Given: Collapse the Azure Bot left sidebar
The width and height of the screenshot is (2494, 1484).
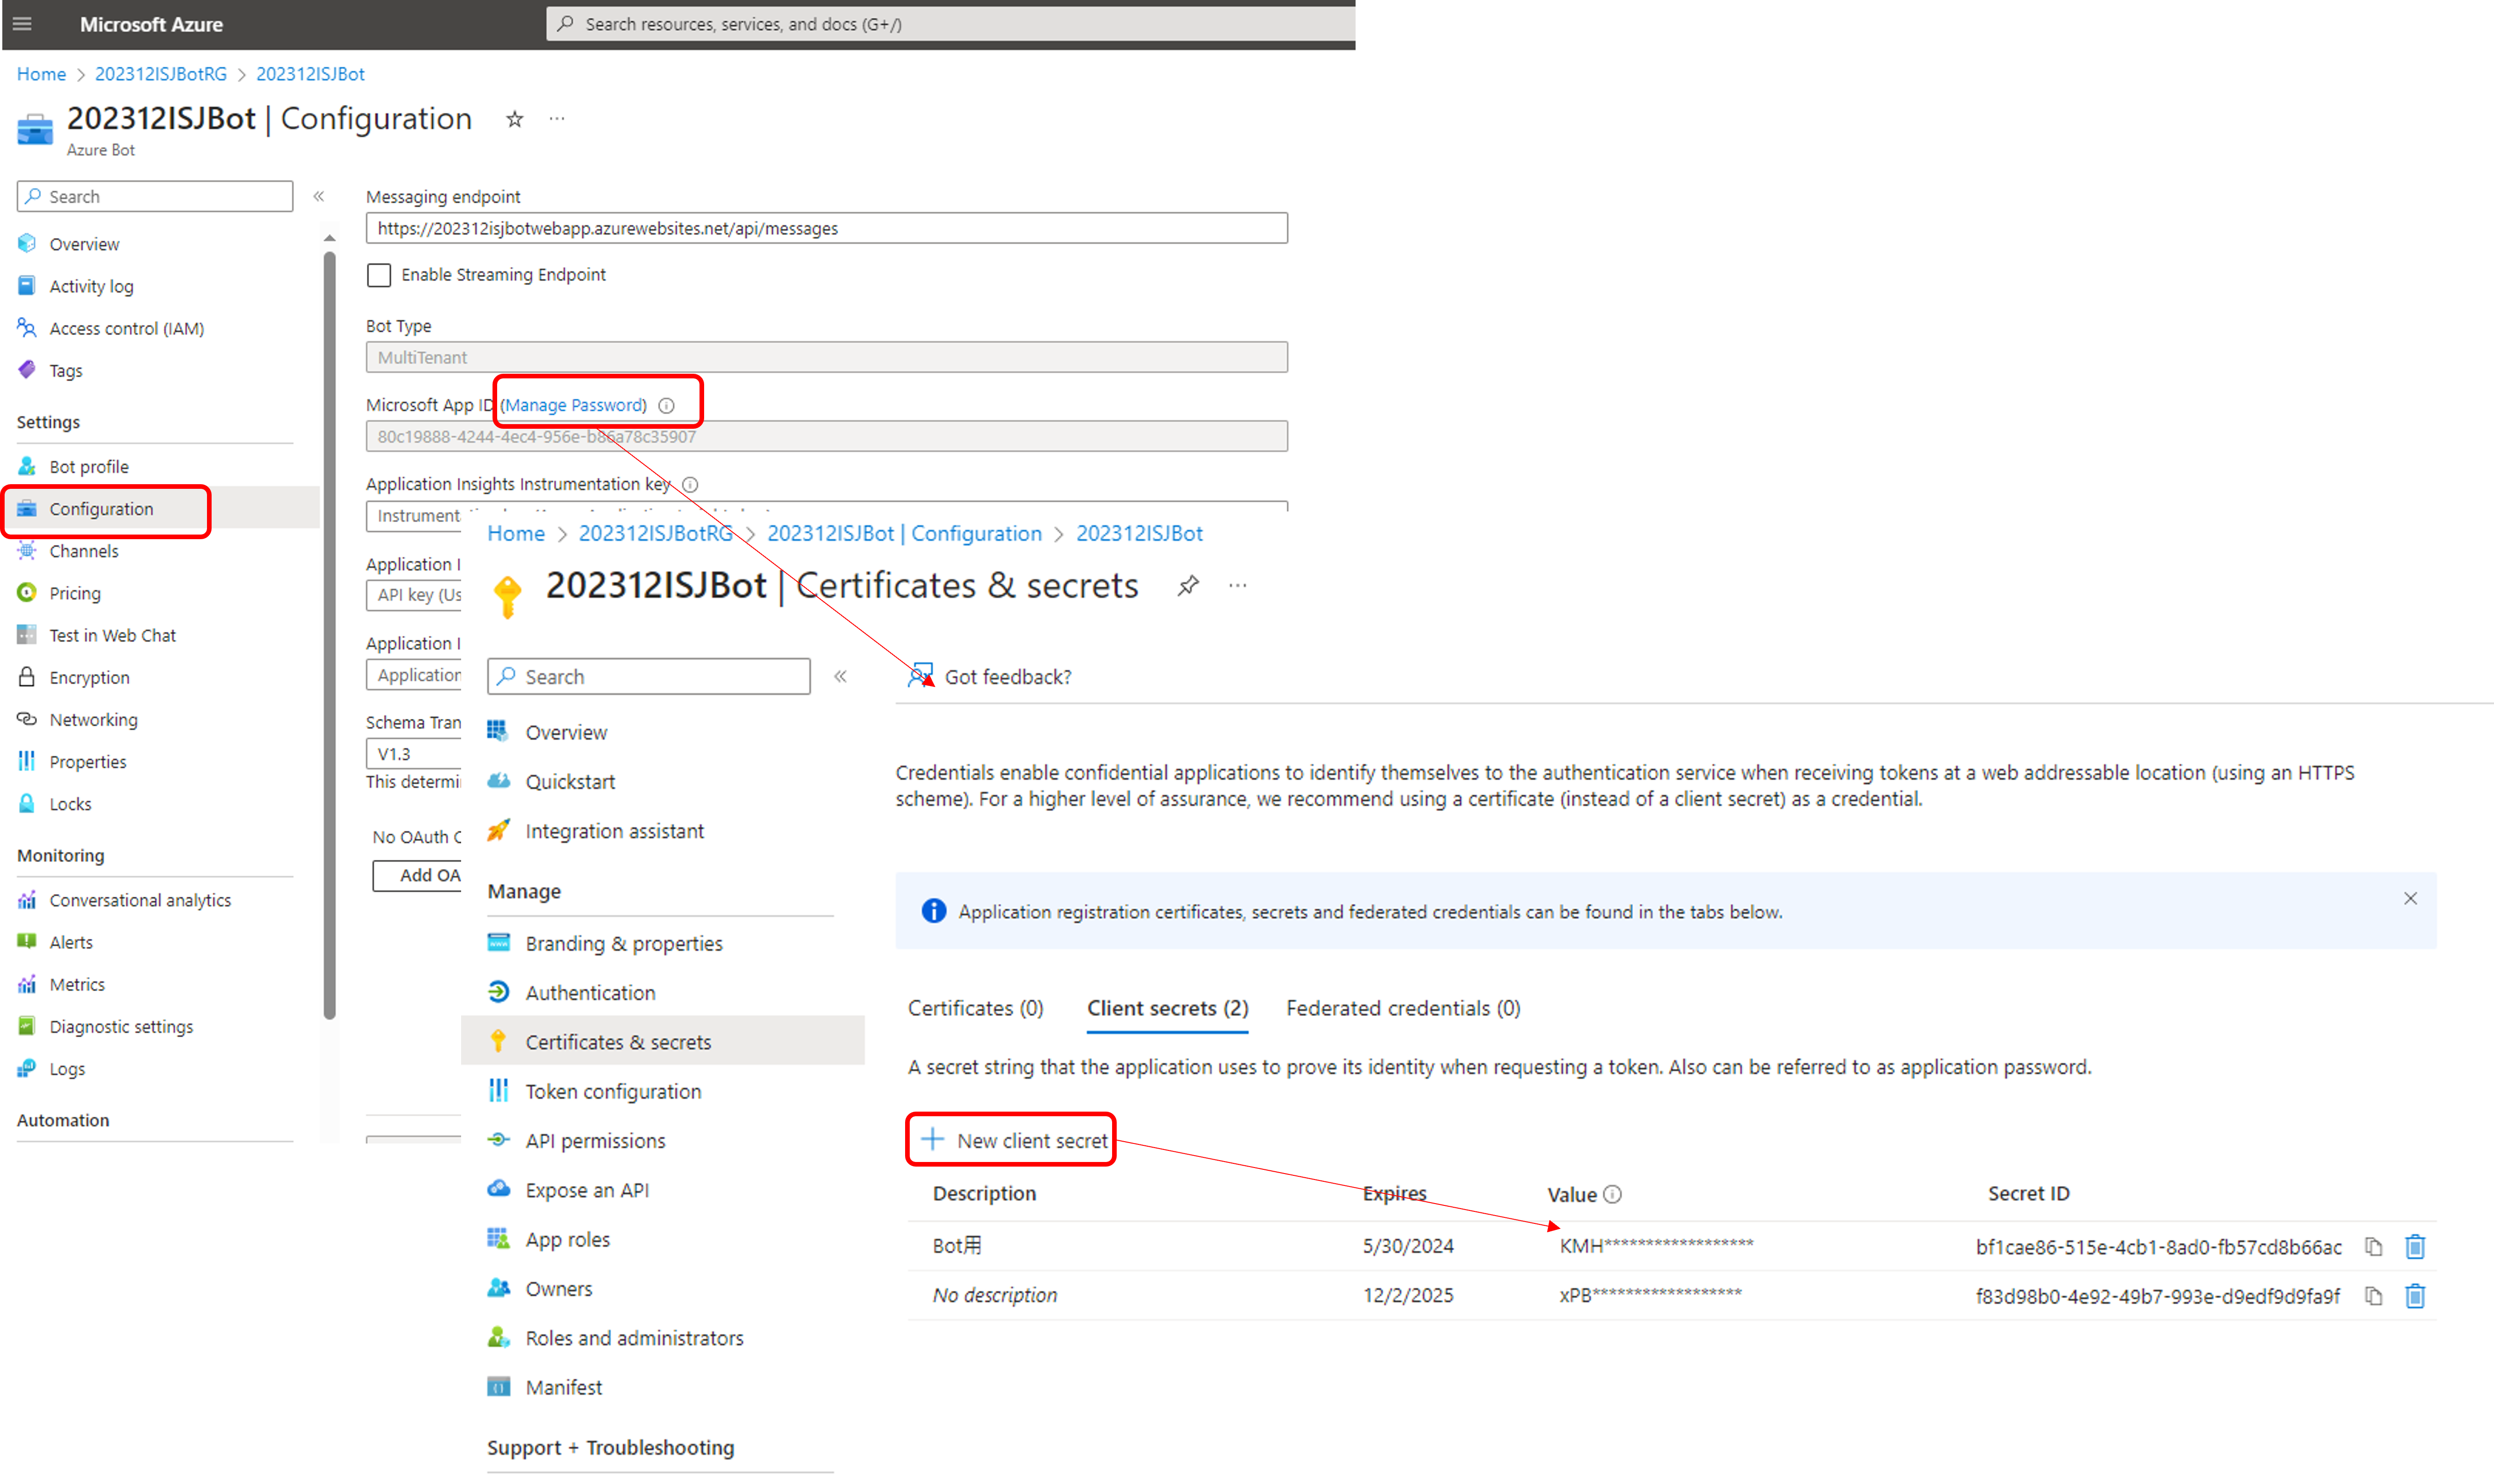Looking at the screenshot, I should (319, 196).
